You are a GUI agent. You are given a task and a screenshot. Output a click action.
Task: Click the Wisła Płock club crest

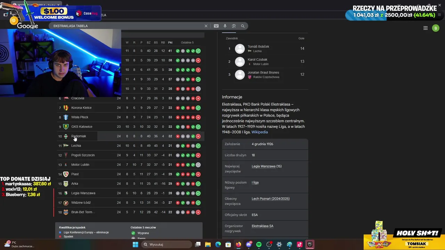coord(66,117)
